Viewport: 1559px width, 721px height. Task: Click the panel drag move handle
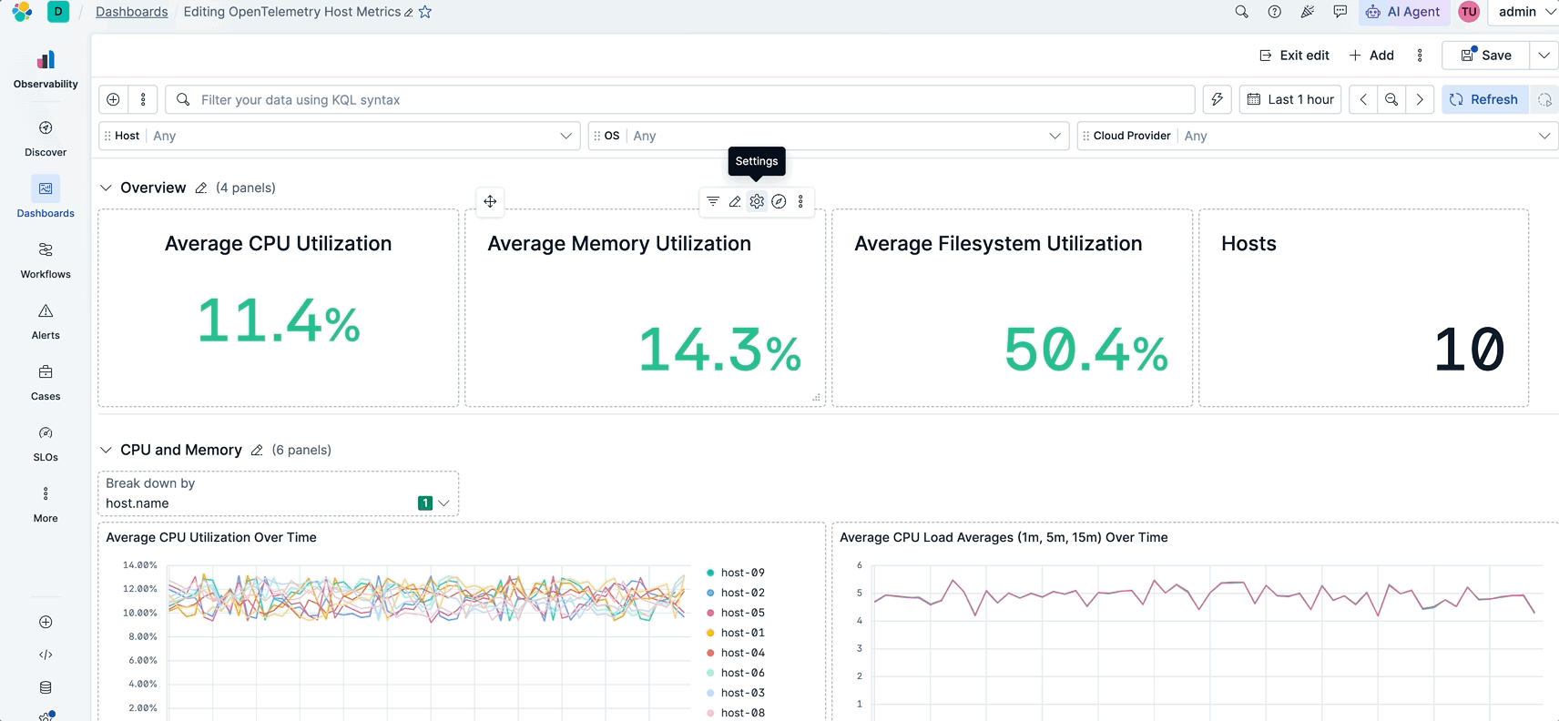490,201
